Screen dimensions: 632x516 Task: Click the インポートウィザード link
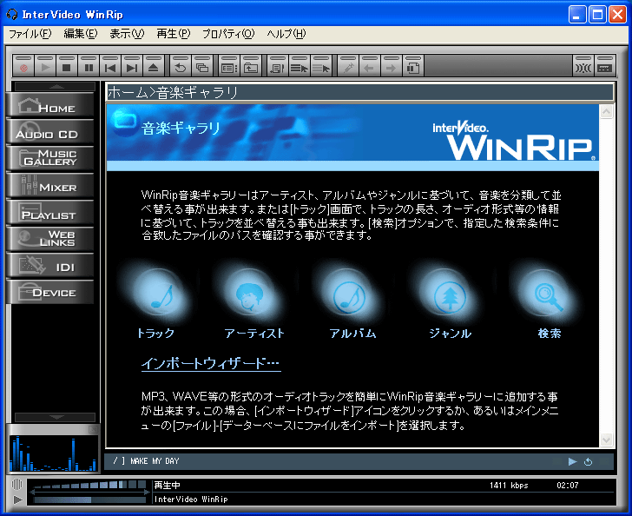click(x=211, y=363)
